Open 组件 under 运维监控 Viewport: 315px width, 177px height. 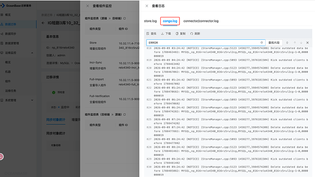[x=8, y=81]
